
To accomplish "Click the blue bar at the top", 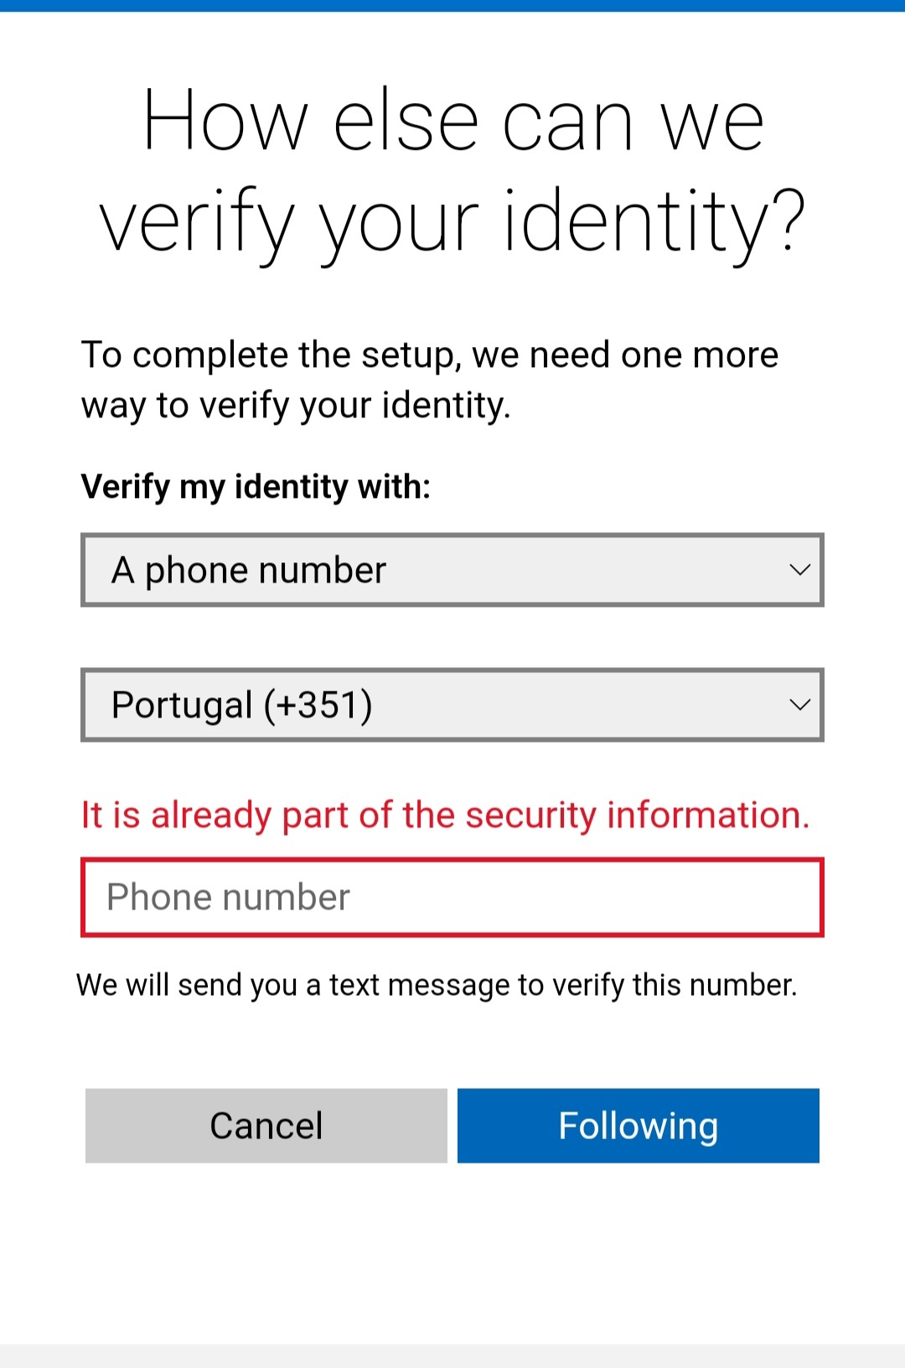I will (452, 7).
